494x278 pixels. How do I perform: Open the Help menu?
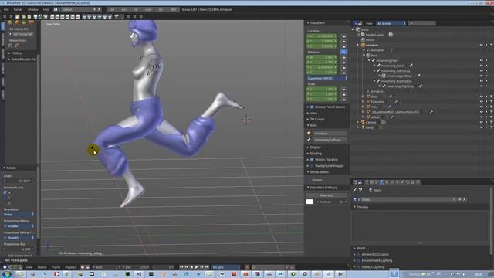tap(46, 9)
